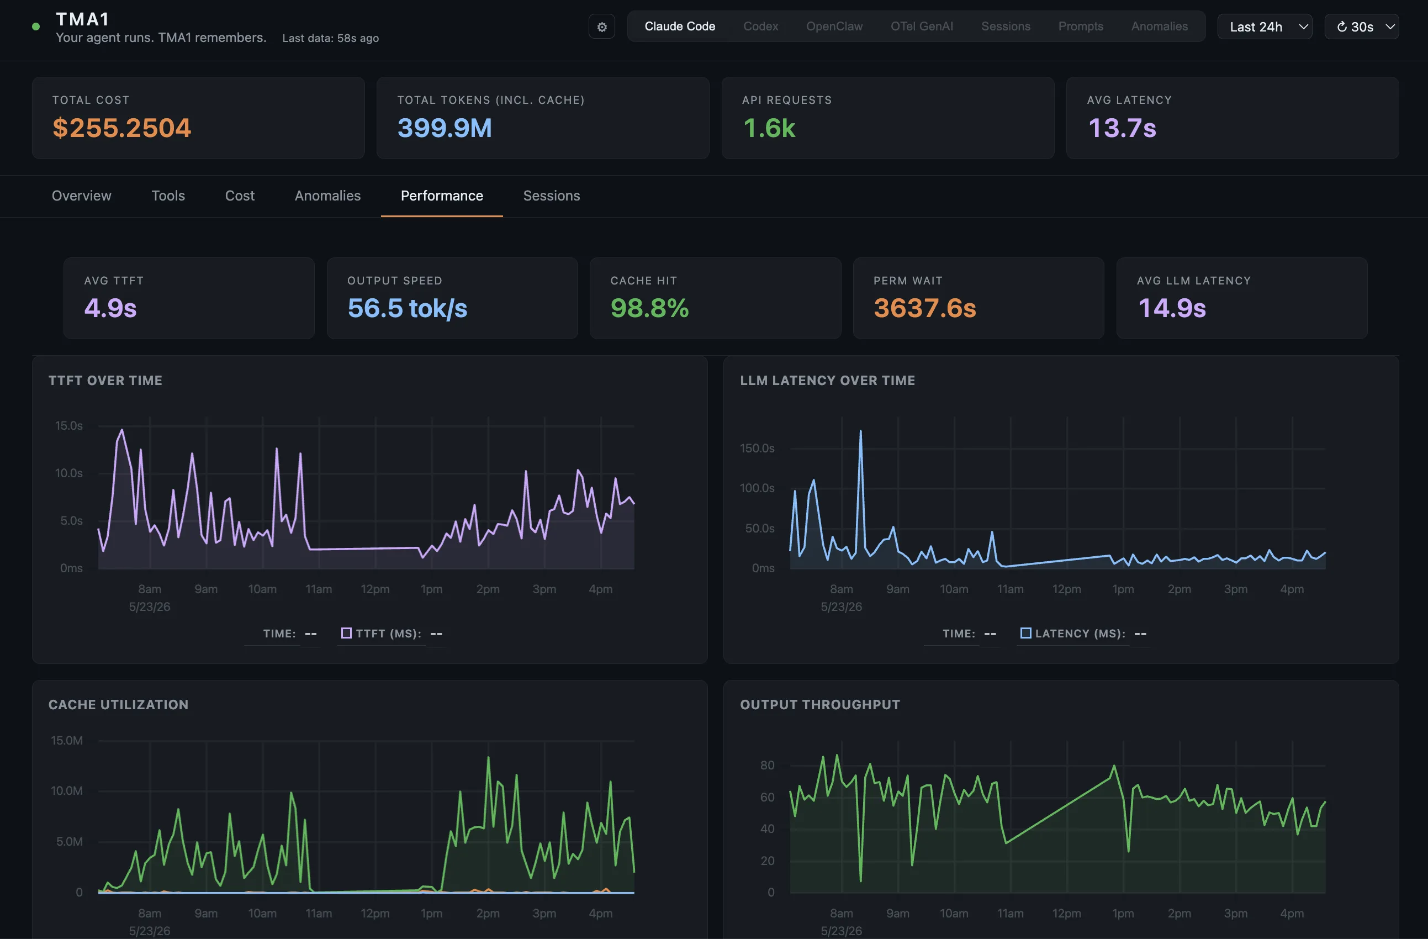Select the Performance sub-tab
Image resolution: width=1428 pixels, height=939 pixels.
point(442,196)
